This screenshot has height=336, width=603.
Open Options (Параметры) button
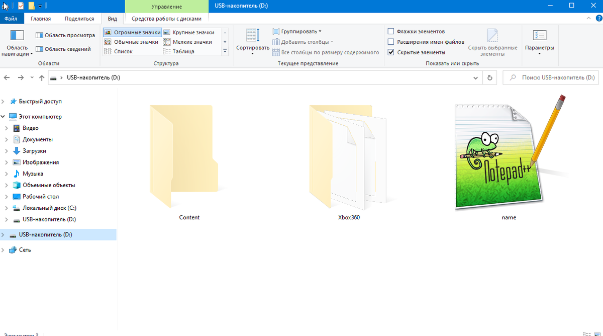pyautogui.click(x=539, y=42)
